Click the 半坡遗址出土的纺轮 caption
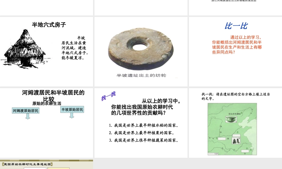 pos(141,75)
